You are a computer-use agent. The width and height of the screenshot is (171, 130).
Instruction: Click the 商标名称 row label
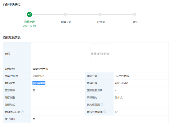(x=10, y=69)
